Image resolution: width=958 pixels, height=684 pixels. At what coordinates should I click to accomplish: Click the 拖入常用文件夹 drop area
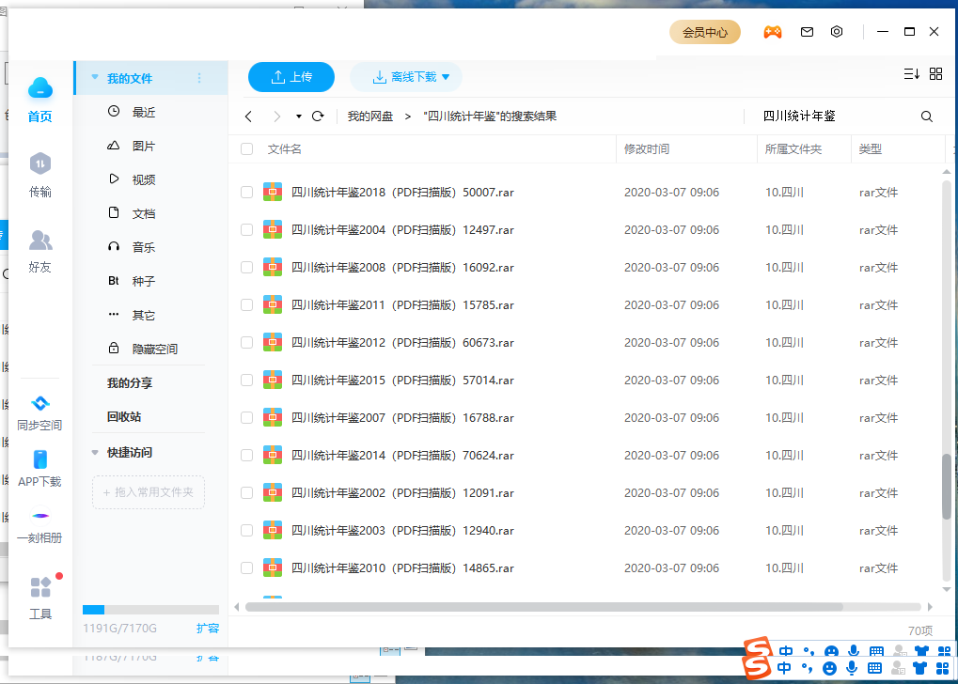(x=149, y=492)
